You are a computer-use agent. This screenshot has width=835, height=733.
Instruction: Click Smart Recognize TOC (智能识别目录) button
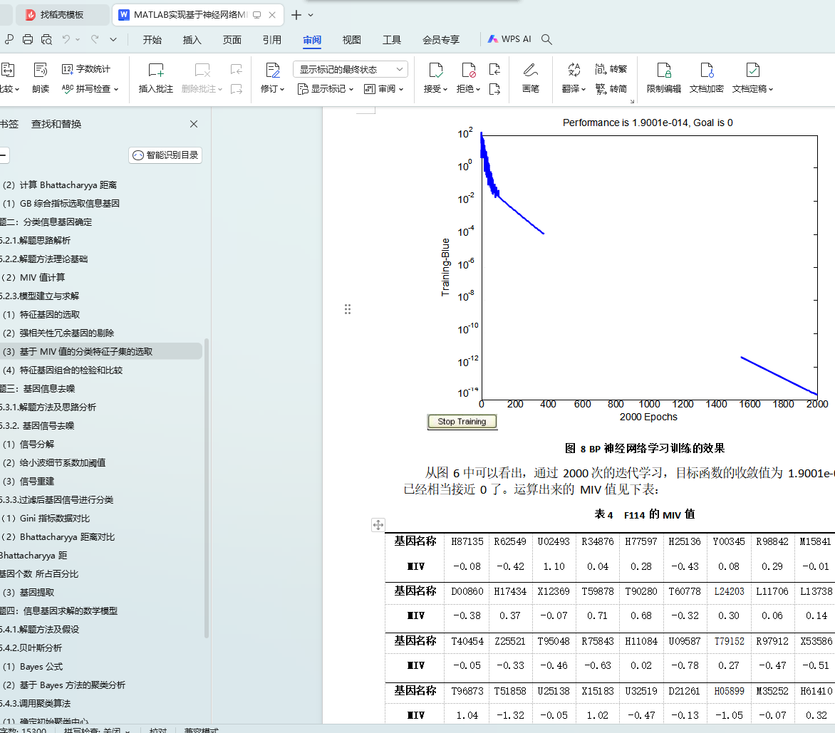pos(165,155)
